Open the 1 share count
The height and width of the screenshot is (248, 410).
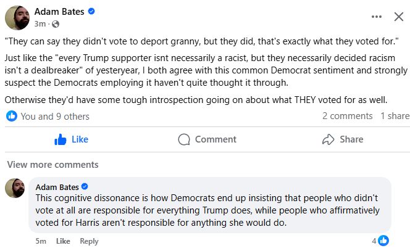tap(395, 116)
